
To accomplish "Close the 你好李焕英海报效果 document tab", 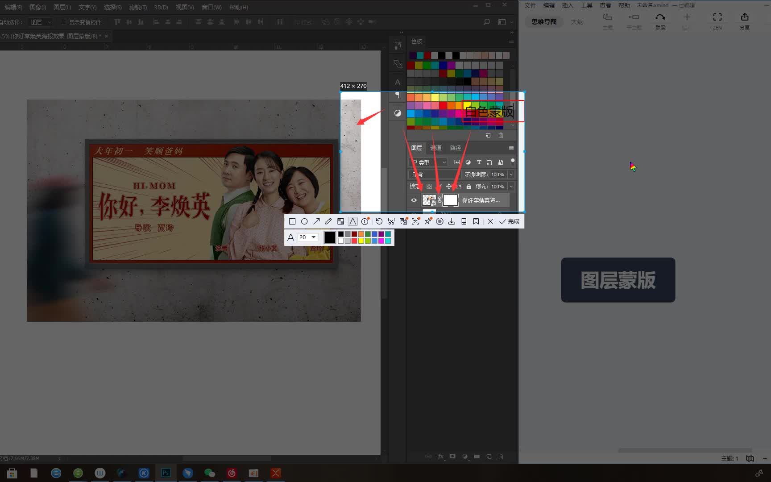I will [106, 36].
